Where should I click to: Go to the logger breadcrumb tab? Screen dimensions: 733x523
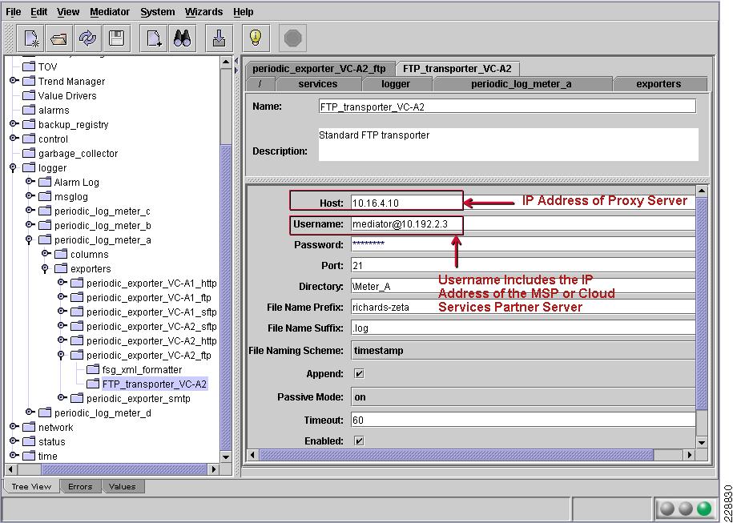(396, 84)
